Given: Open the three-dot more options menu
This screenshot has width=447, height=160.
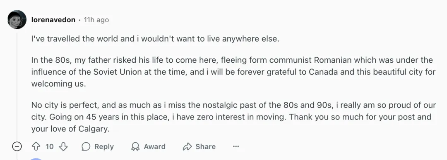Looking at the screenshot, I should 236,147.
